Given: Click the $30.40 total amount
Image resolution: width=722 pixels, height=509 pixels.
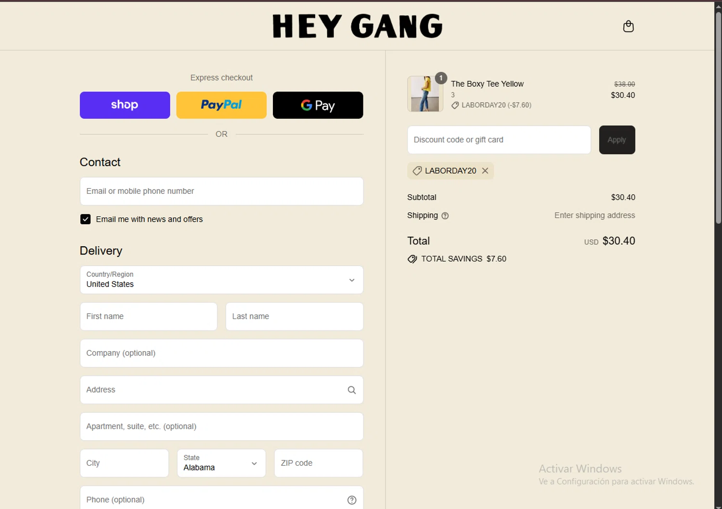Looking at the screenshot, I should [x=619, y=241].
